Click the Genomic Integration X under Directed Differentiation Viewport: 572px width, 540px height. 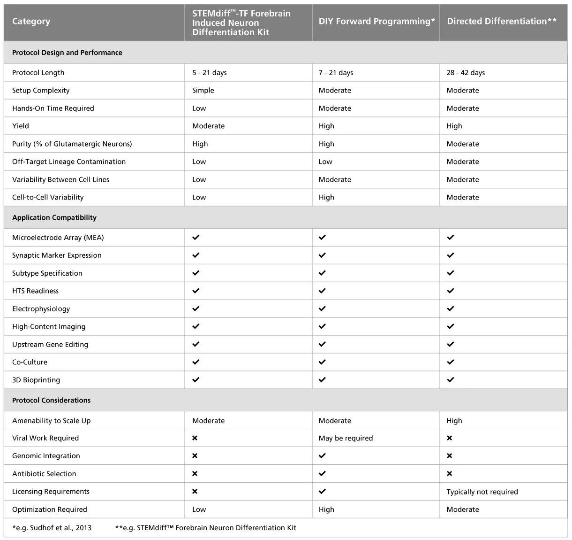(x=449, y=456)
